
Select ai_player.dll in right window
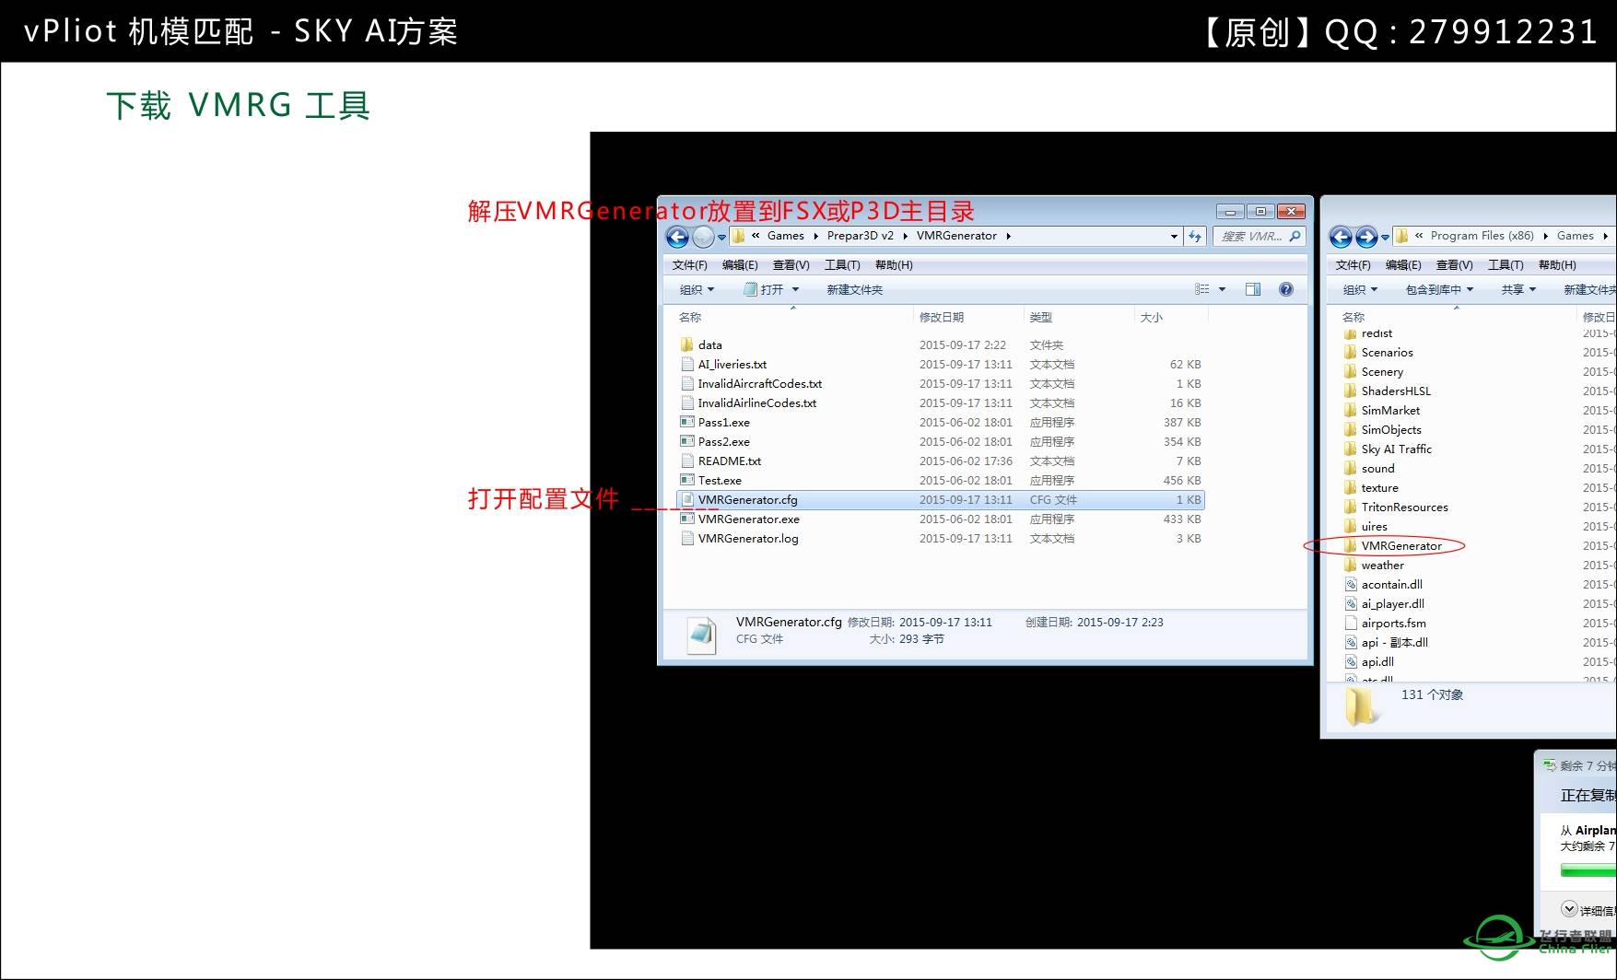point(1392,603)
